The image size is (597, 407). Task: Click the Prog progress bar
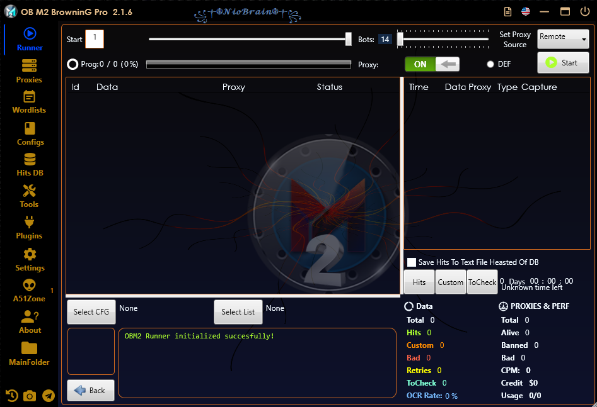pos(248,65)
